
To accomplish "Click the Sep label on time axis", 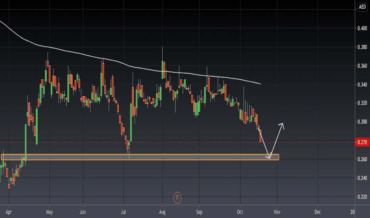I will 199,212.
